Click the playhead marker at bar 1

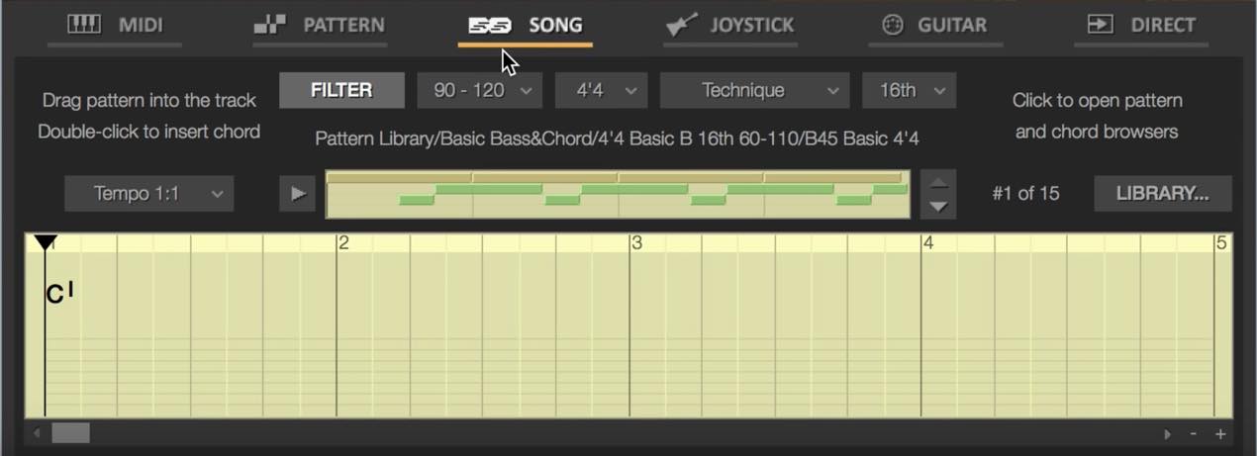45,242
